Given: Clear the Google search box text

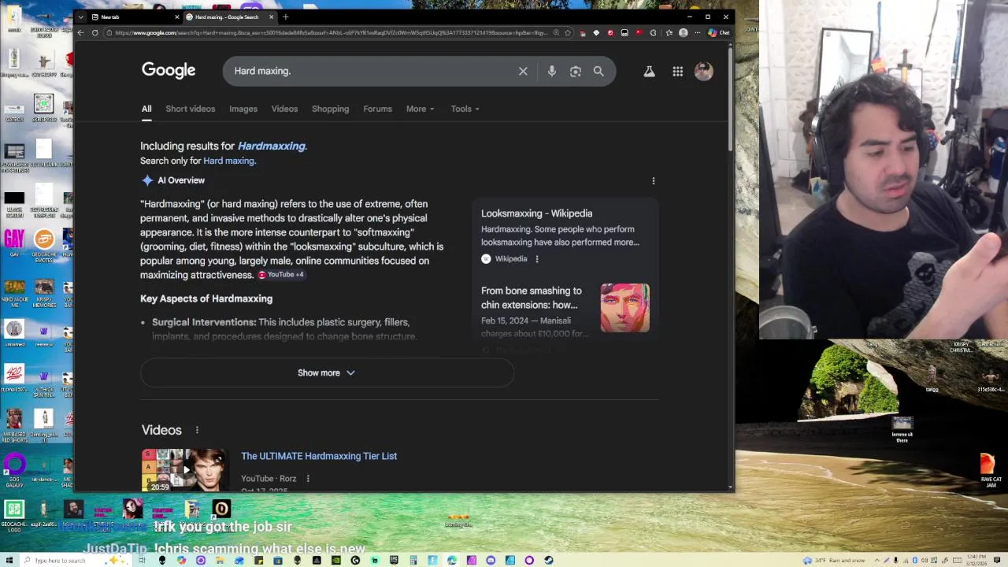Looking at the screenshot, I should (x=523, y=71).
